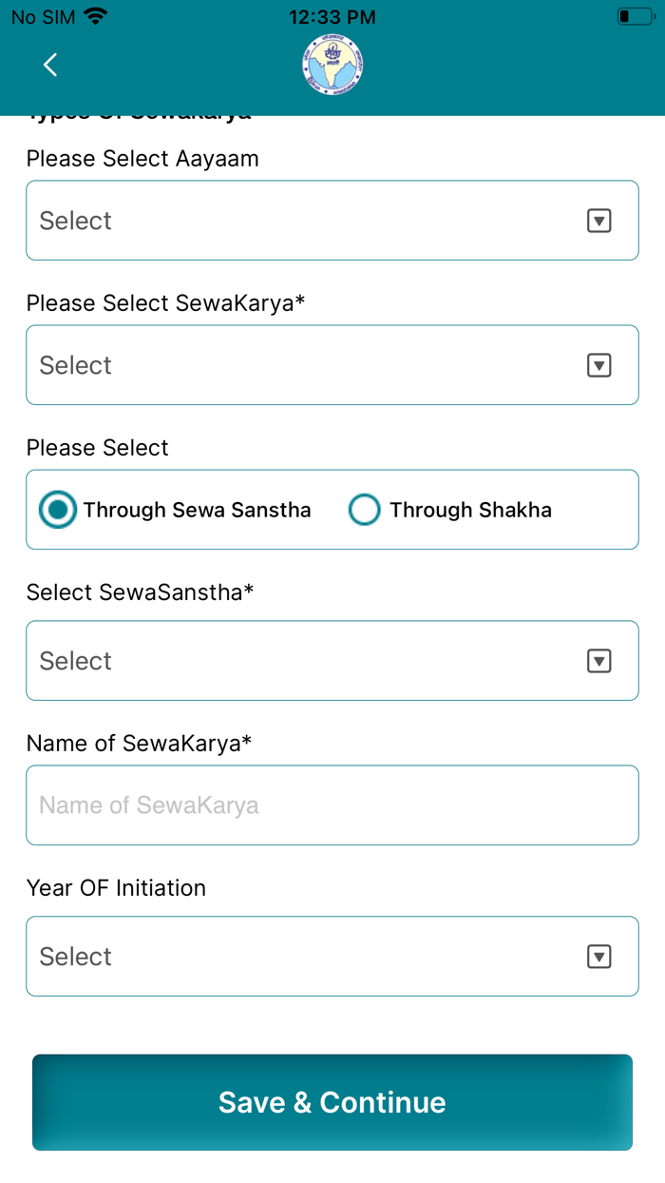
Task: Open the Please Select SewaKarya dropdown
Action: 332,364
